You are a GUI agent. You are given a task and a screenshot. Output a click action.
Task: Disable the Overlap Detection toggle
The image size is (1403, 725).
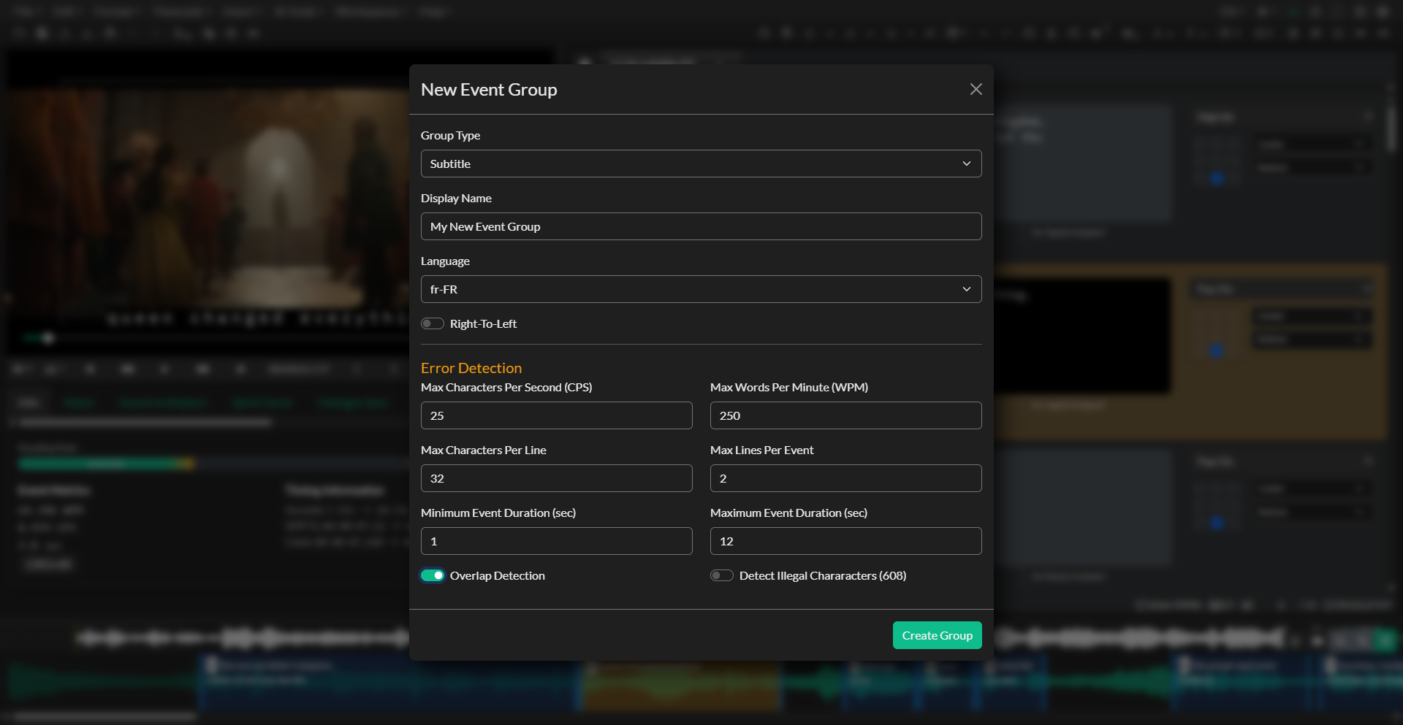point(432,575)
